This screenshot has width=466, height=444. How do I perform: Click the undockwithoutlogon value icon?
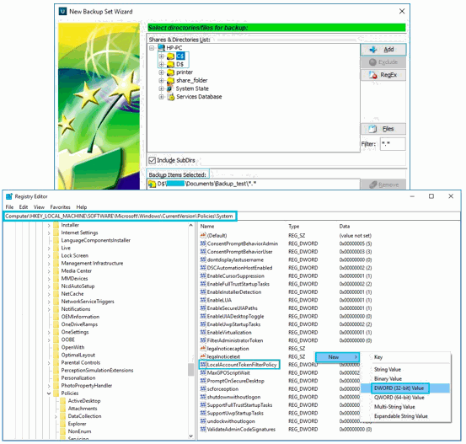pos(203,421)
